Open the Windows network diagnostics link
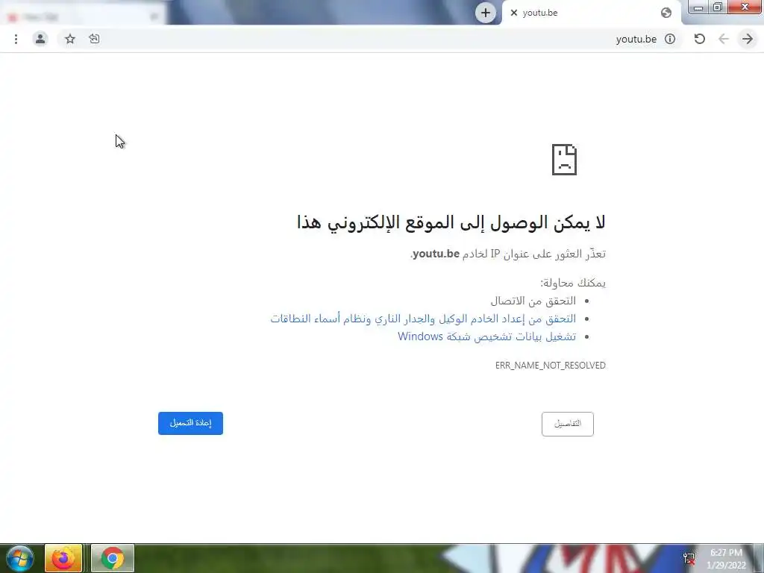The width and height of the screenshot is (764, 573). (486, 336)
